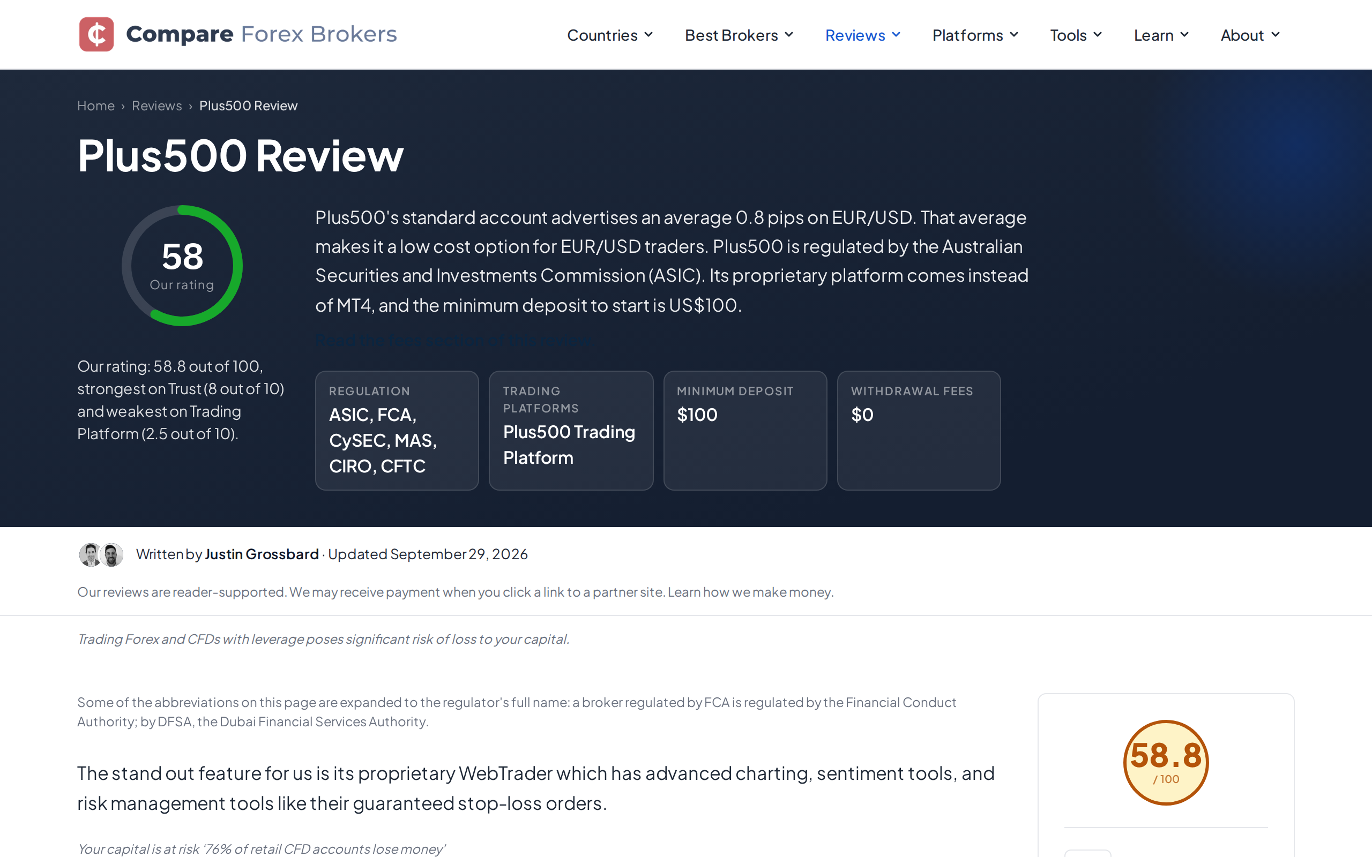Click the Plus500 Review breadcrumb text
Screen dimensions: 1372x857
tap(248, 106)
